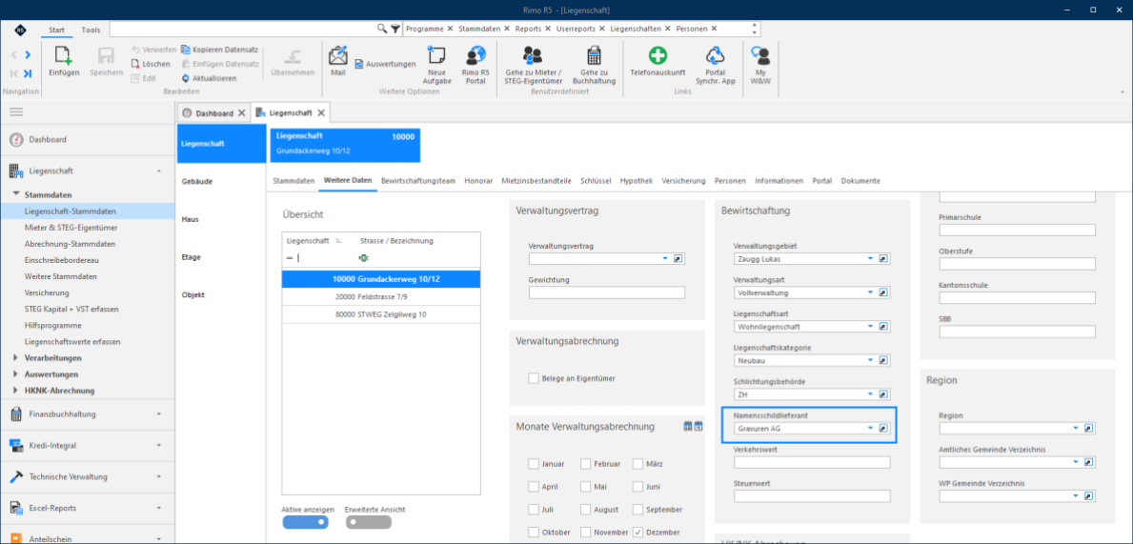Open Technische Verwaltung sidebar section
Image resolution: width=1133 pixels, height=544 pixels.
[88, 476]
